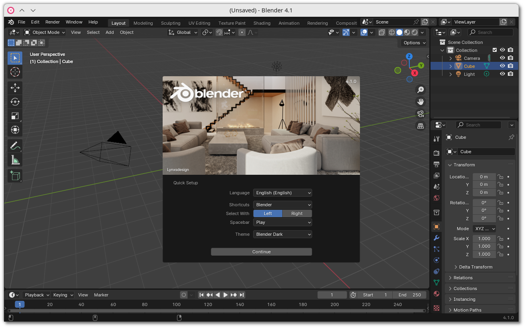Open the Material properties tab icon
The width and height of the screenshot is (525, 328).
(437, 294)
